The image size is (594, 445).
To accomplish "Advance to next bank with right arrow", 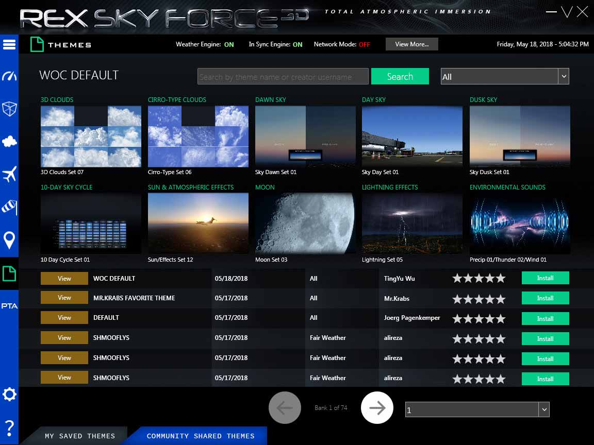I will point(377,407).
